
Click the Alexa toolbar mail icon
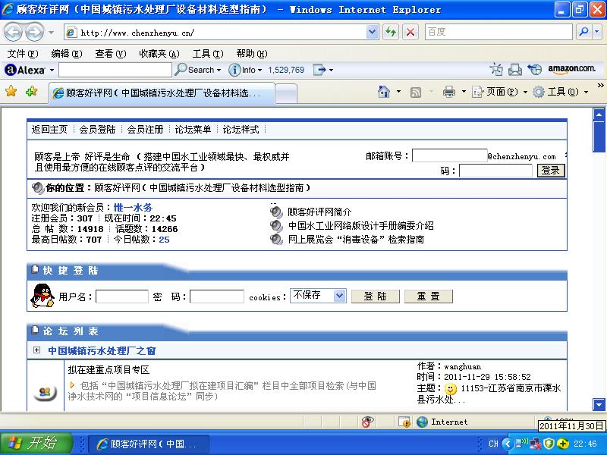click(515, 70)
